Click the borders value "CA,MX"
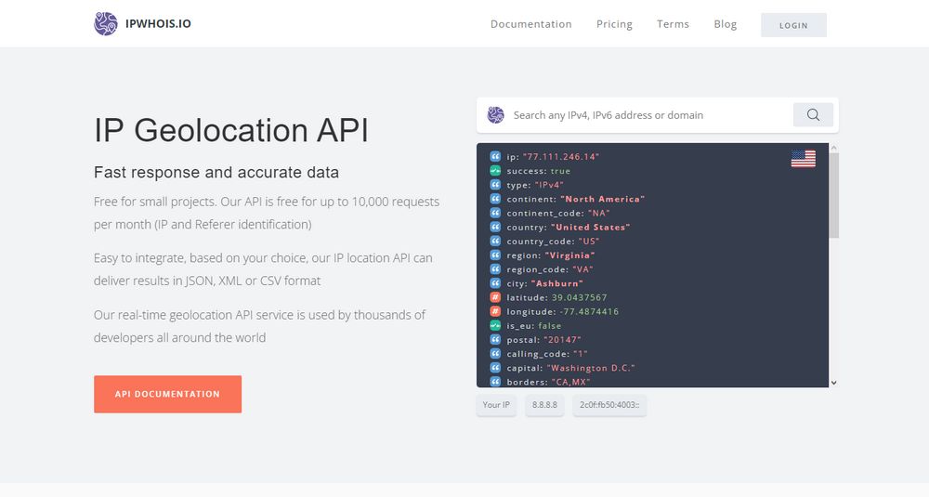 [x=570, y=382]
